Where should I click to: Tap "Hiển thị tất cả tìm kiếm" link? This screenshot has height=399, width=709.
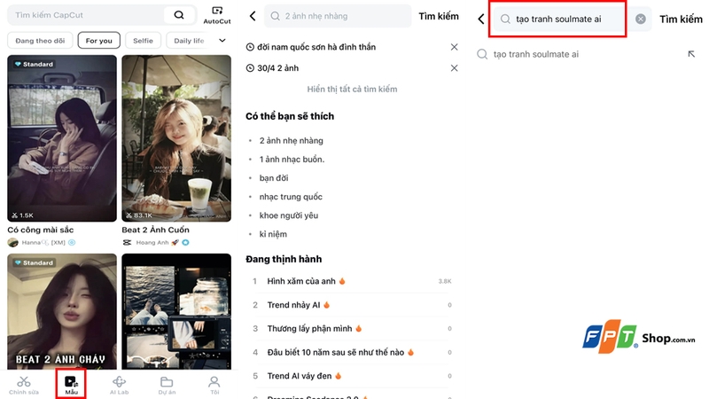[352, 90]
